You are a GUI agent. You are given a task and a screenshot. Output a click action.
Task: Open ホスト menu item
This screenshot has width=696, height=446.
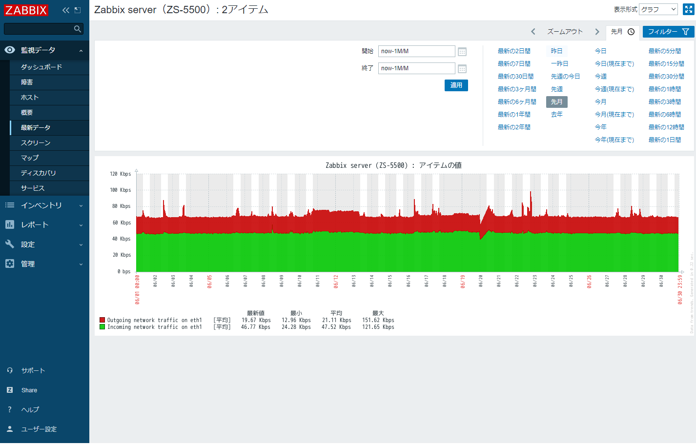49,98
